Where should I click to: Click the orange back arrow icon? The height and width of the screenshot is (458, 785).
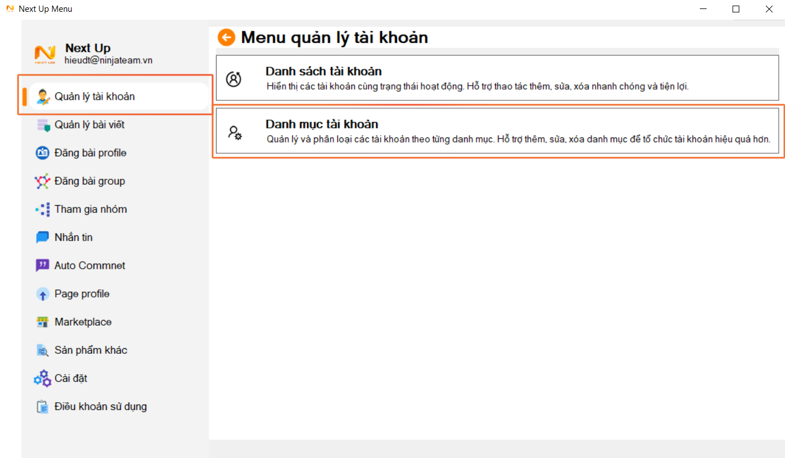click(226, 38)
